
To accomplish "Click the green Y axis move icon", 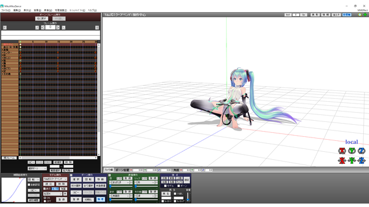I will [x=352, y=160].
